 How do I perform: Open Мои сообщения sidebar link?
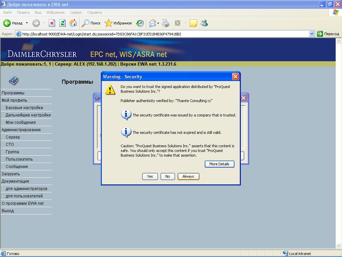tap(20, 122)
